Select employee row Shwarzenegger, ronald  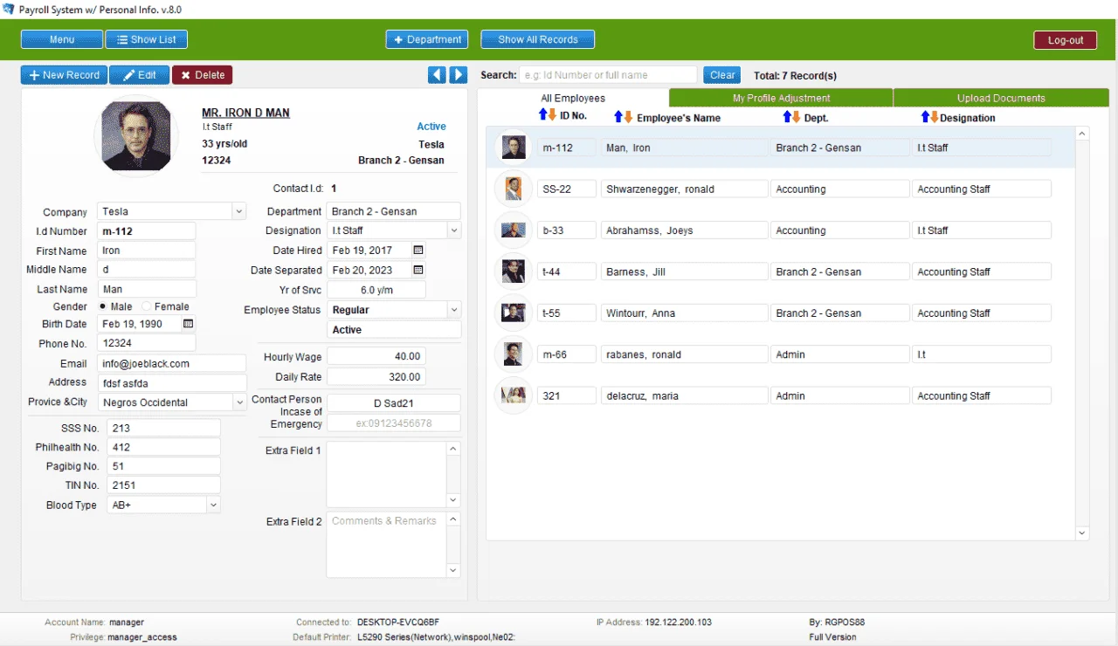tap(781, 189)
